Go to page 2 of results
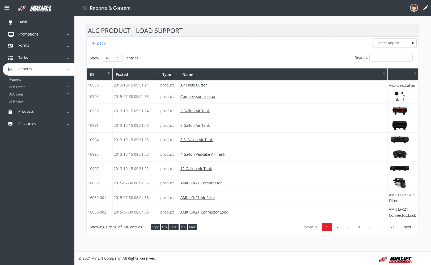 337,227
